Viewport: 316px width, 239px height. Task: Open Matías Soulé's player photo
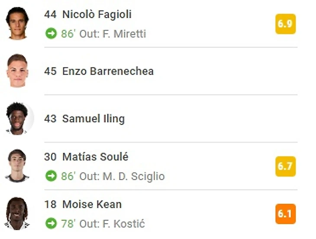17,166
